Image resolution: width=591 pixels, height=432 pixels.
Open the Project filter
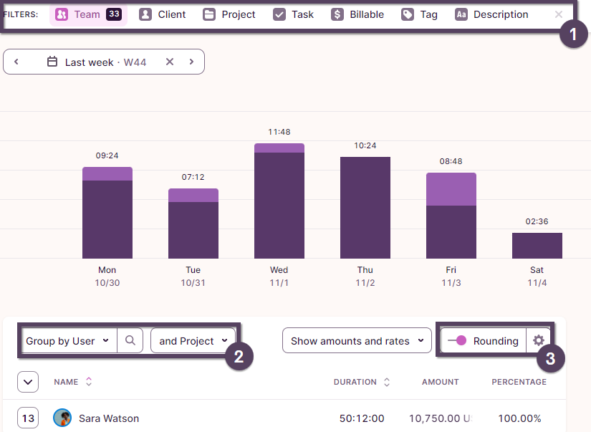click(229, 14)
